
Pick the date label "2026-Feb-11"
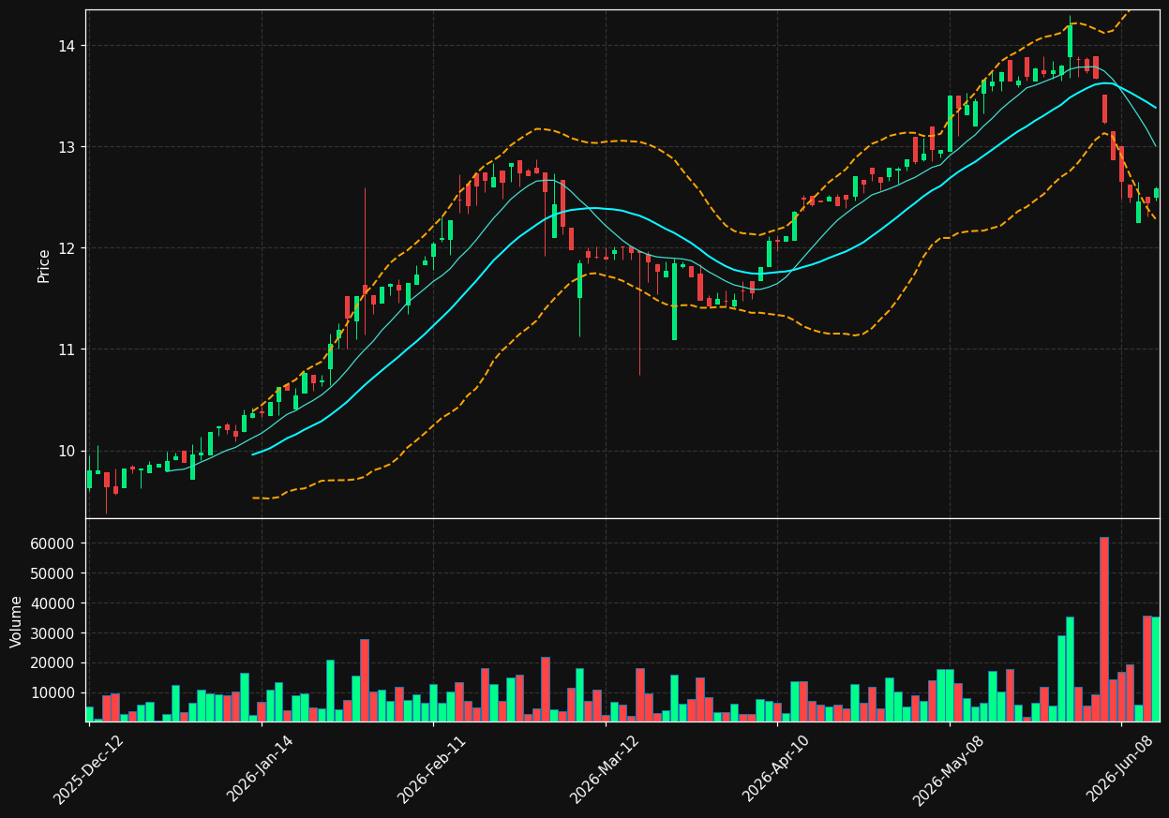pyautogui.click(x=433, y=769)
